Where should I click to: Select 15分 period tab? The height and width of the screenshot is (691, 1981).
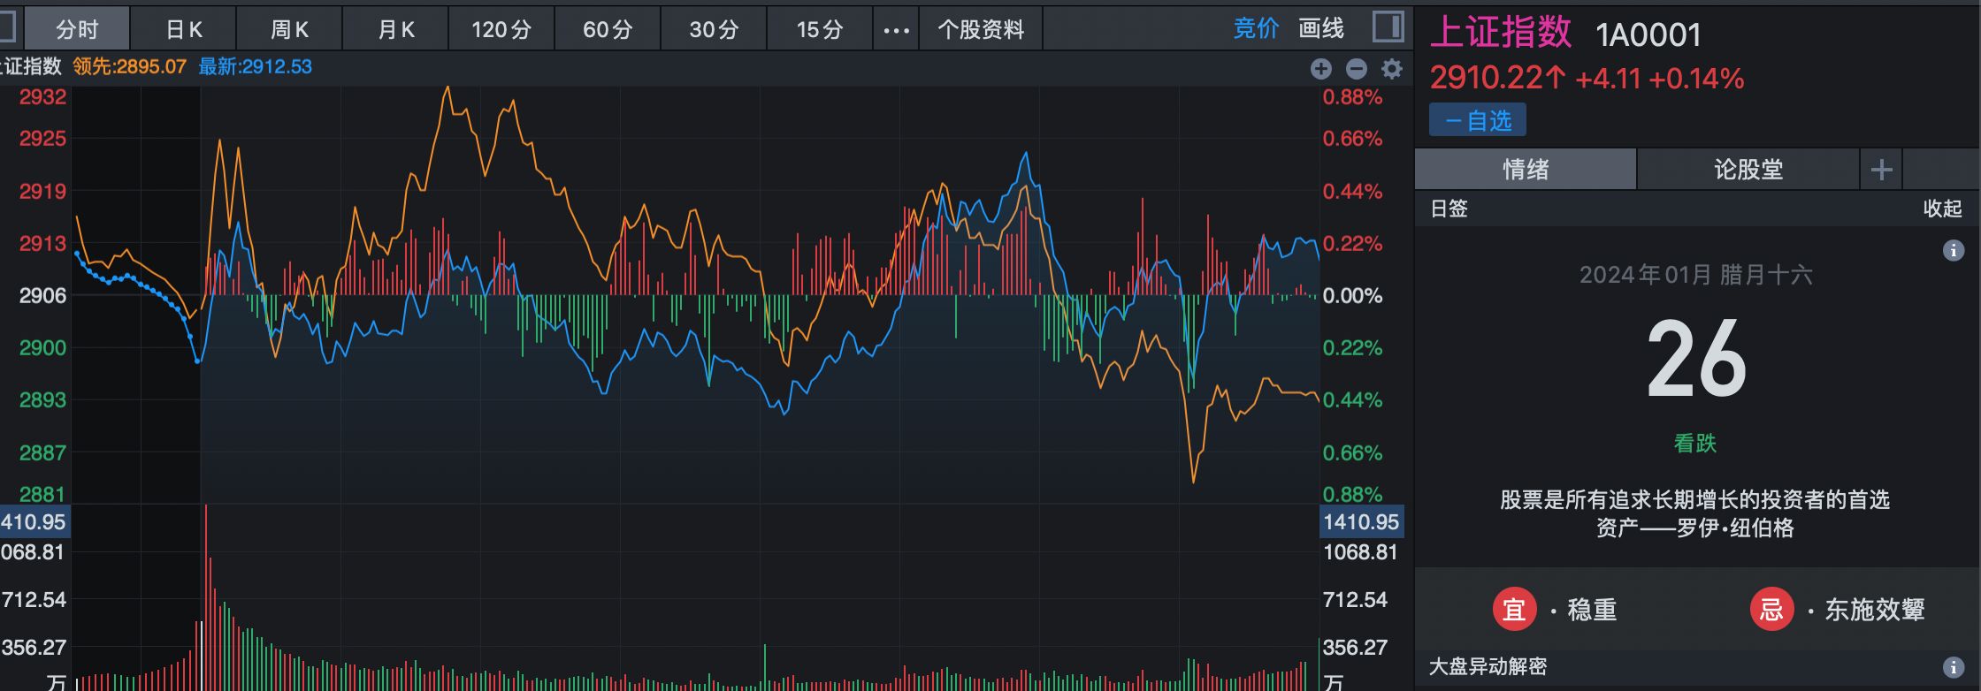(820, 29)
